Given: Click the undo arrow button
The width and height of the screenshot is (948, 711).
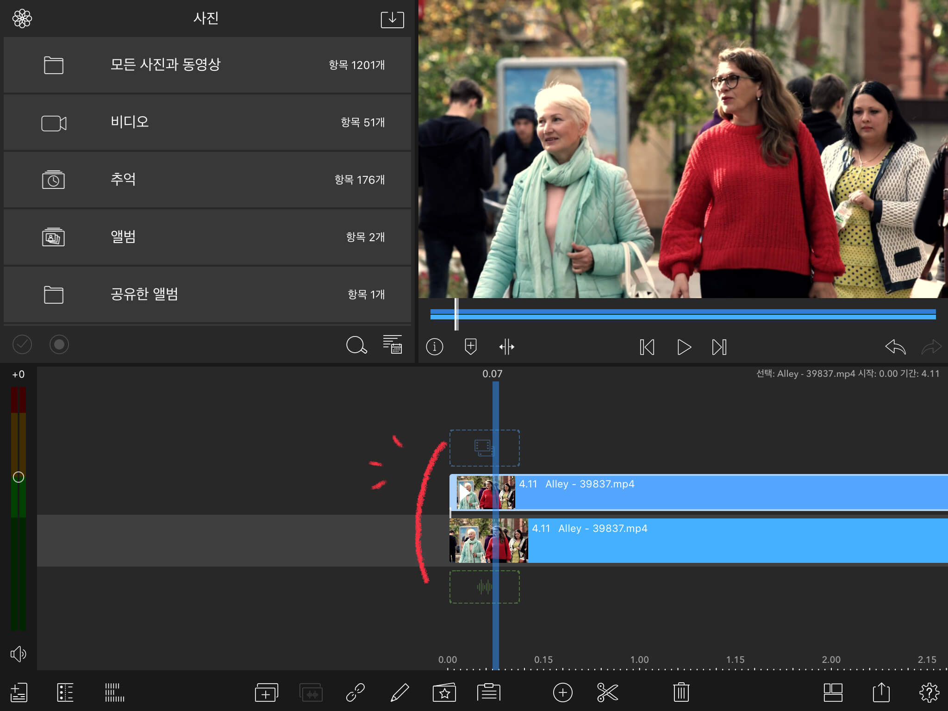Looking at the screenshot, I should (895, 346).
